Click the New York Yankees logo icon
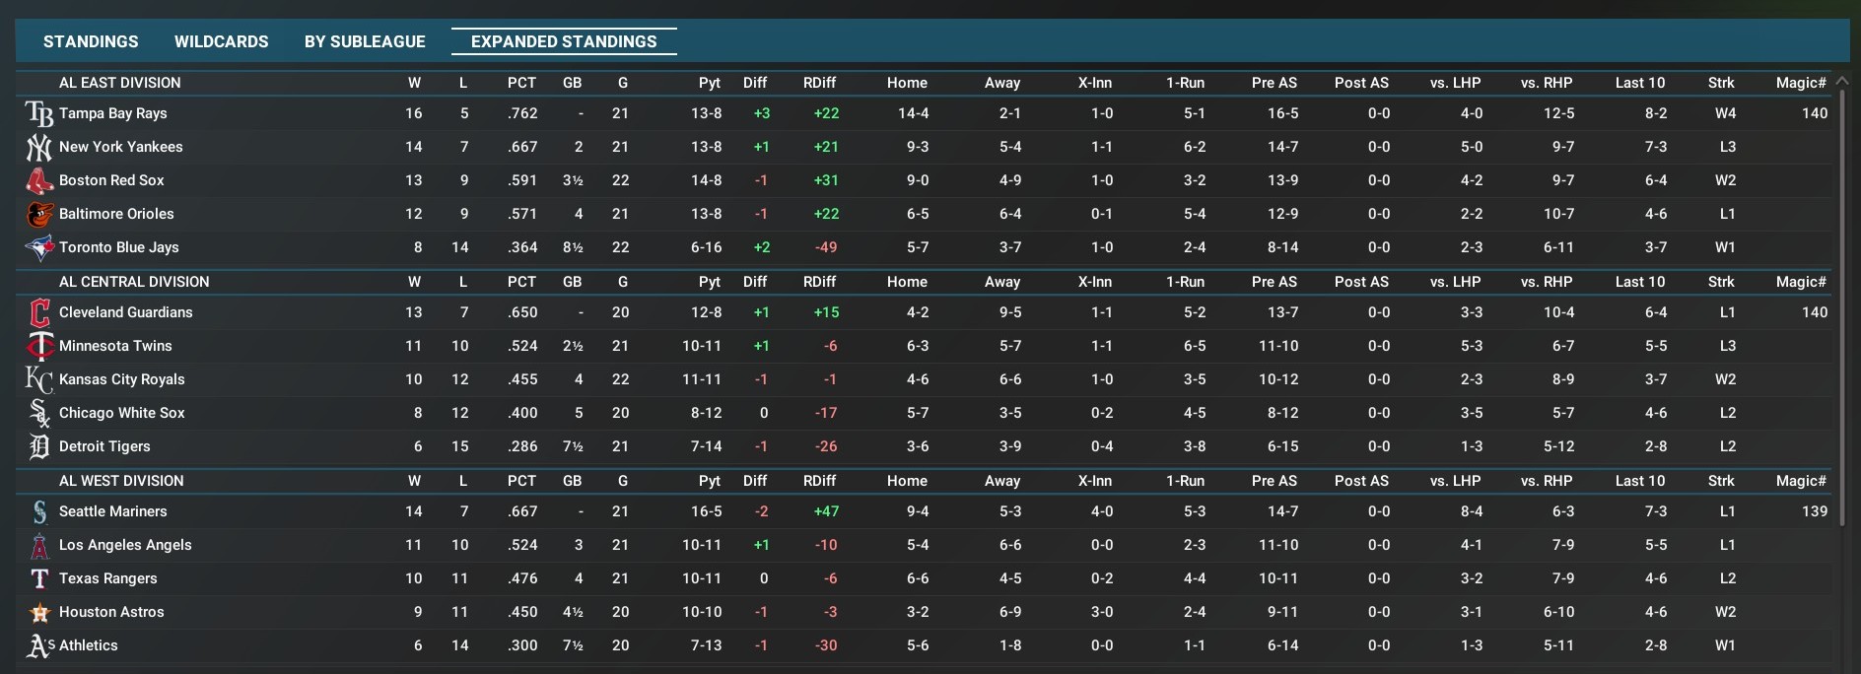This screenshot has width=1861, height=674. click(39, 148)
